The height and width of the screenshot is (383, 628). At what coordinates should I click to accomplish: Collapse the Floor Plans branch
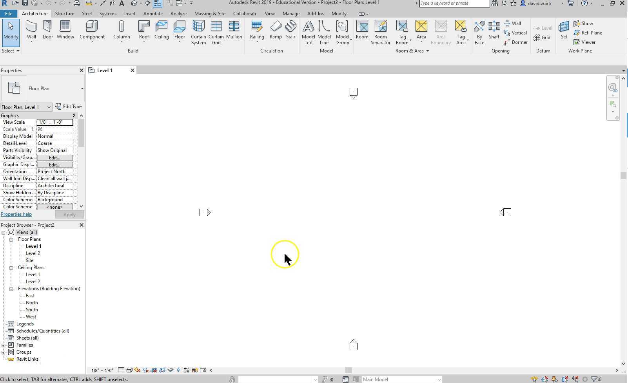(11, 239)
